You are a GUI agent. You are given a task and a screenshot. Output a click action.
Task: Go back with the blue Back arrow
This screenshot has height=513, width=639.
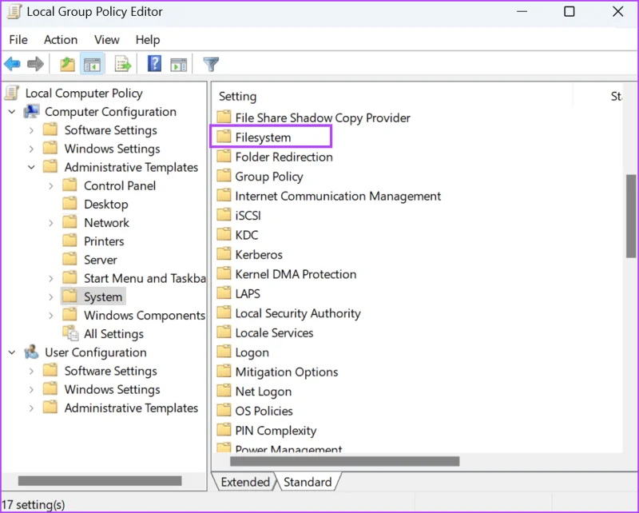pyautogui.click(x=12, y=64)
